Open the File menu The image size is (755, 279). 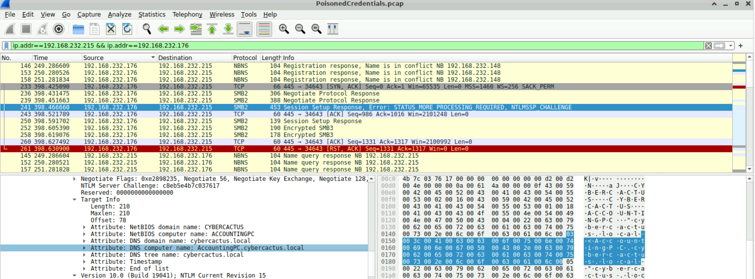pyautogui.click(x=10, y=14)
